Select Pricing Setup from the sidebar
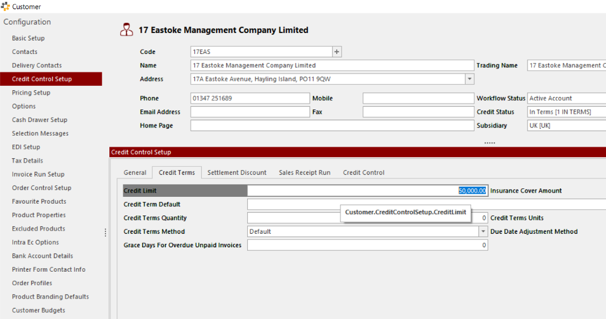Image resolution: width=606 pixels, height=319 pixels. tap(31, 93)
